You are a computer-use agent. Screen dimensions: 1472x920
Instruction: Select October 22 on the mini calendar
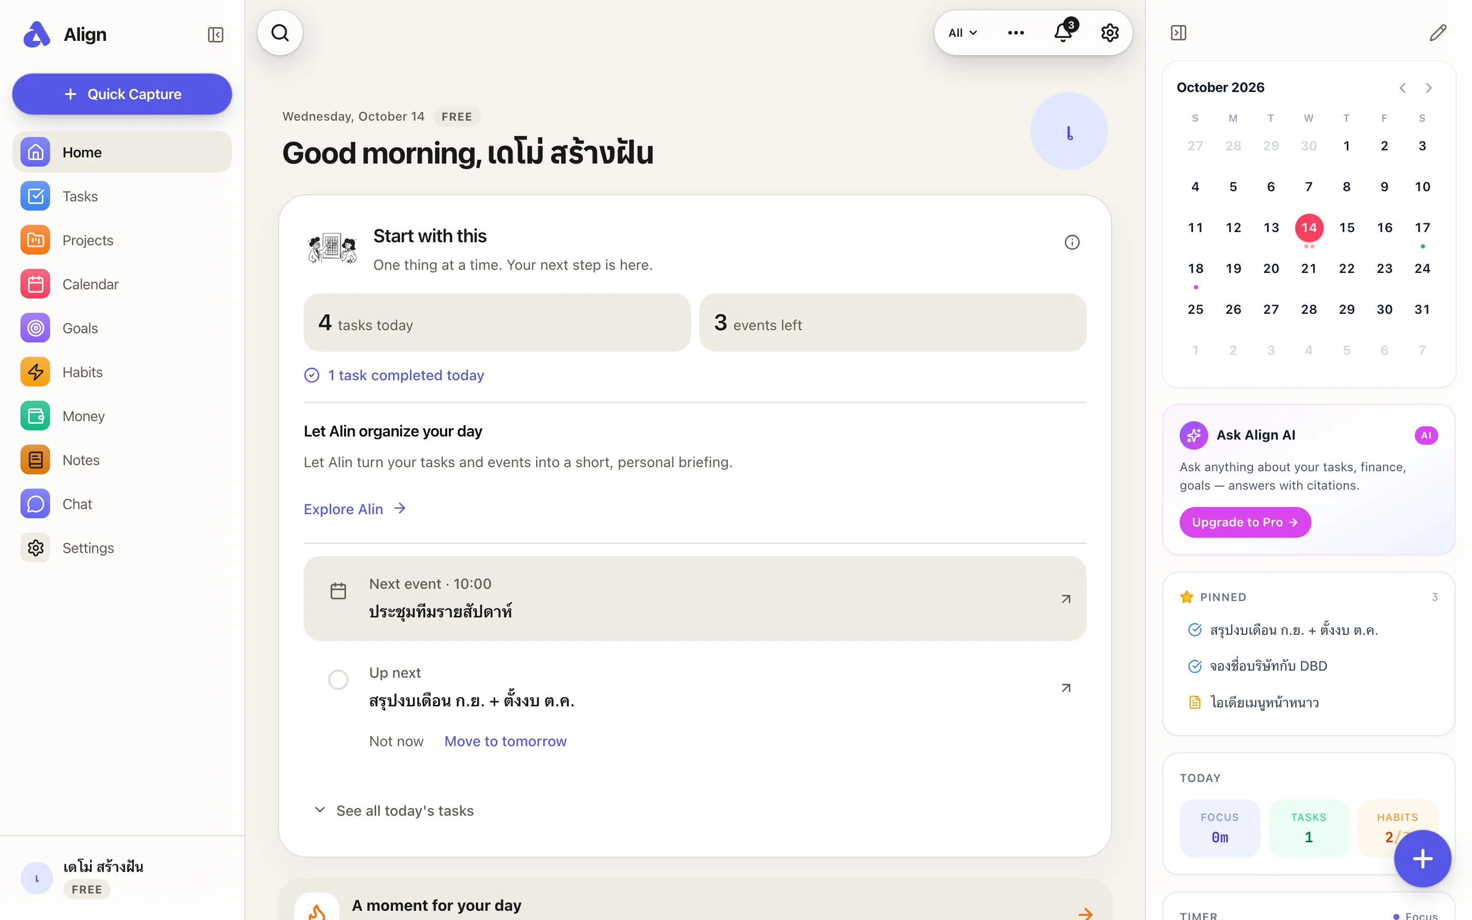tap(1346, 268)
